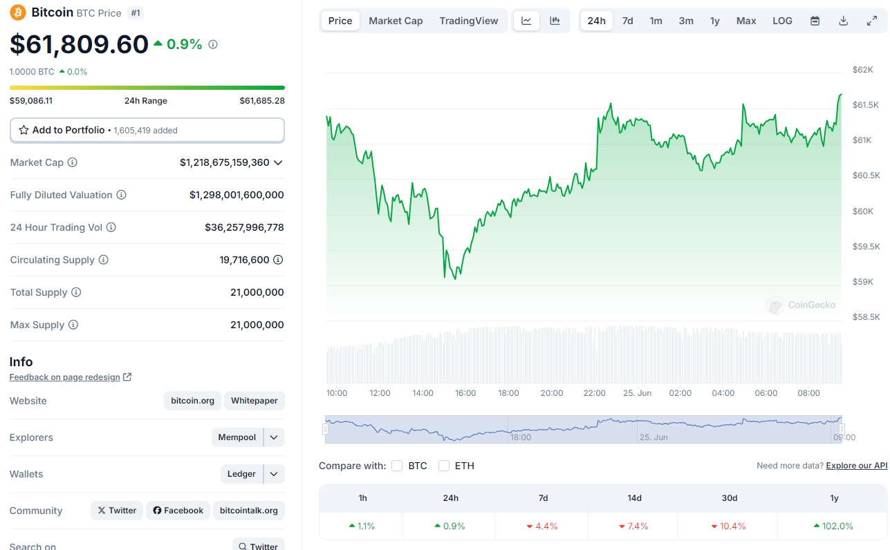Open the calendar date range picker
Viewport: 890px width, 550px height.
pos(815,21)
